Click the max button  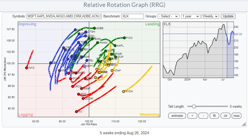[237, 116]
